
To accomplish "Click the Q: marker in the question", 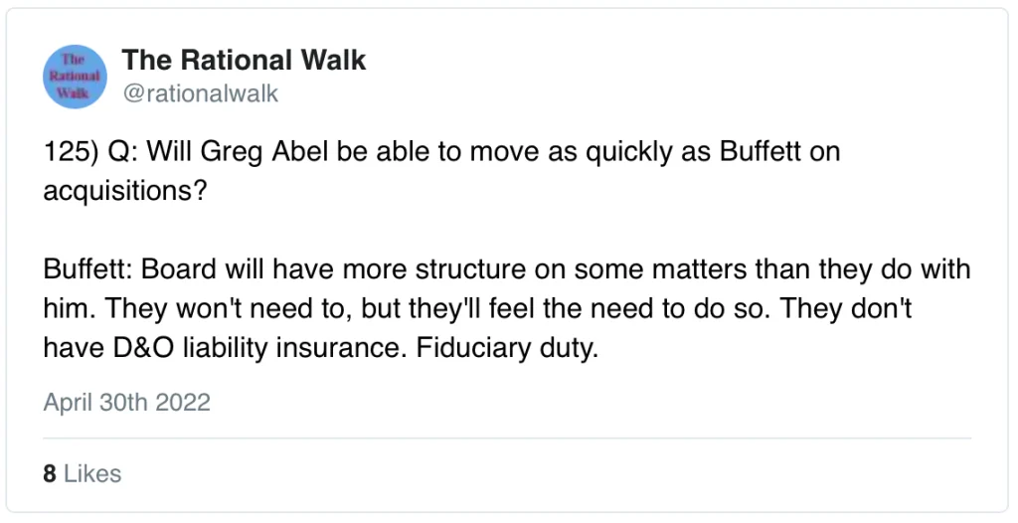I will click(123, 152).
